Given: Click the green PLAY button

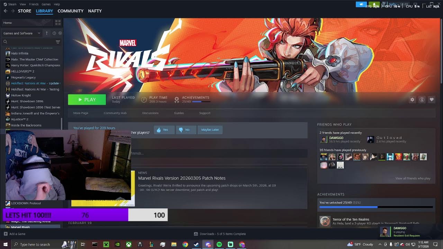Looking at the screenshot, I should (87, 100).
